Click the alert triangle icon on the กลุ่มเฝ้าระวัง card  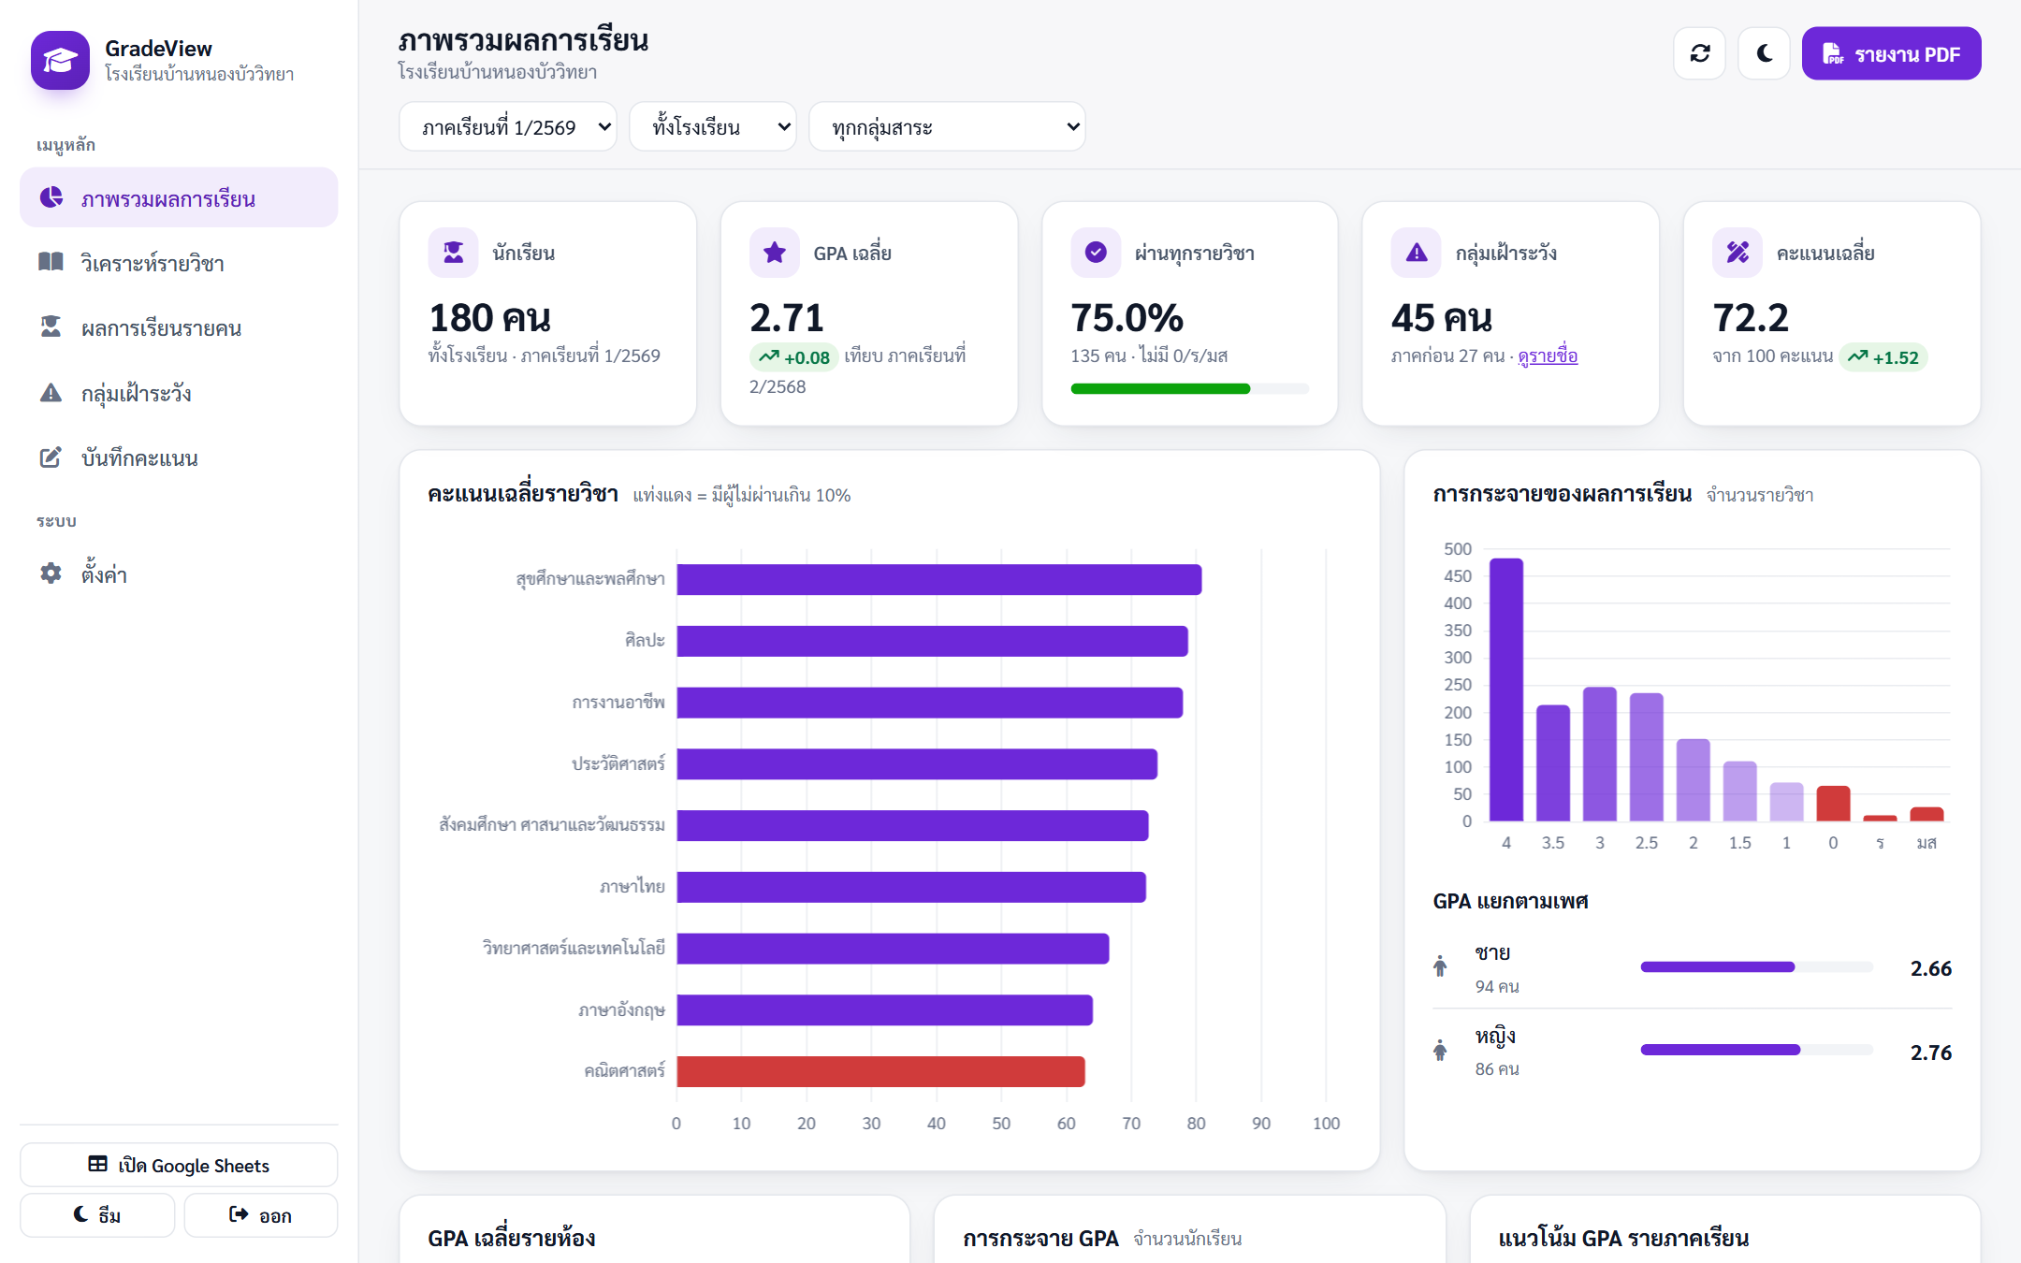coord(1417,253)
